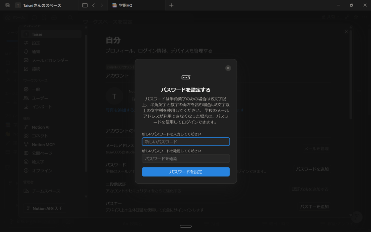The image size is (371, 232).
Task: Go forward with the right arrow
Action: (102, 5)
